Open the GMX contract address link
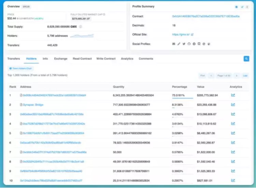Image resolution: width=256 pixels, height=188 pixels. [x=206, y=16]
